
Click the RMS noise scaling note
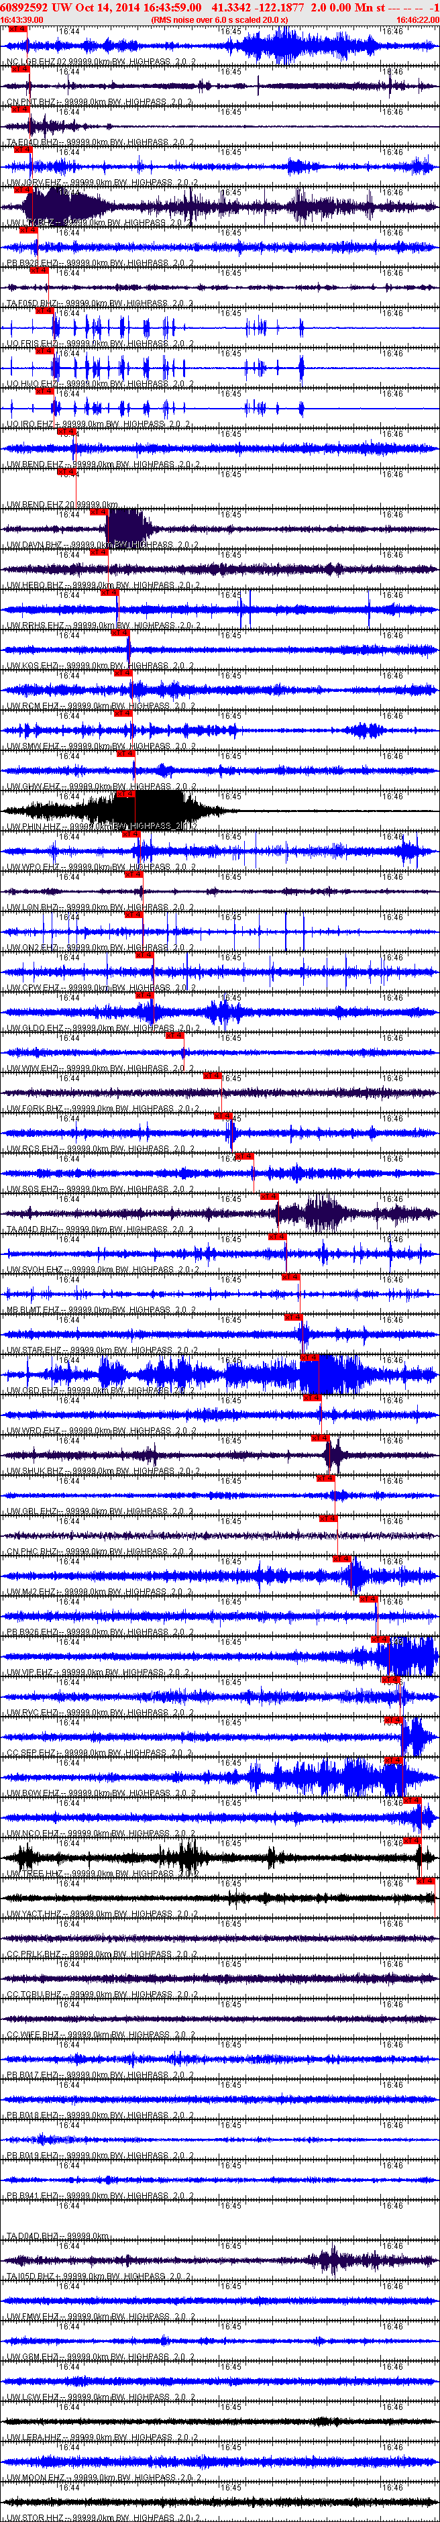point(220,19)
